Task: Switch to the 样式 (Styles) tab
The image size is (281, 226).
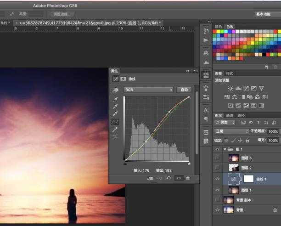Action: pyautogui.click(x=230, y=73)
